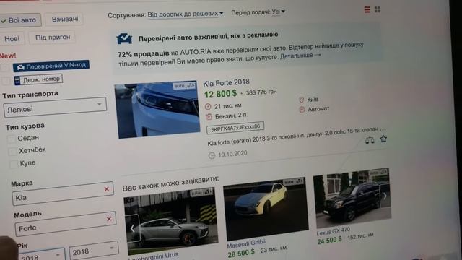Clear the Kia brand field
Viewport: 462px width, 260px height.
tap(107, 189)
